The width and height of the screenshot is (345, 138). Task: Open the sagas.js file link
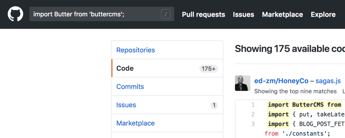(x=328, y=81)
